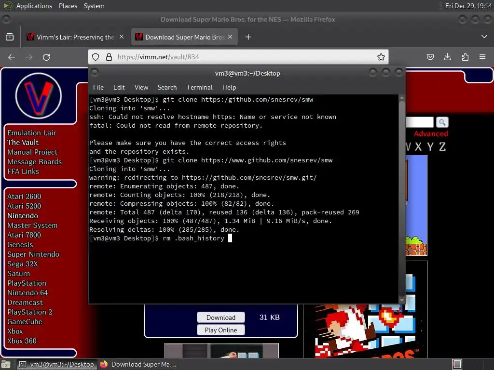Open the terminal File menu
Viewport: 494px width, 370px height.
[98, 88]
